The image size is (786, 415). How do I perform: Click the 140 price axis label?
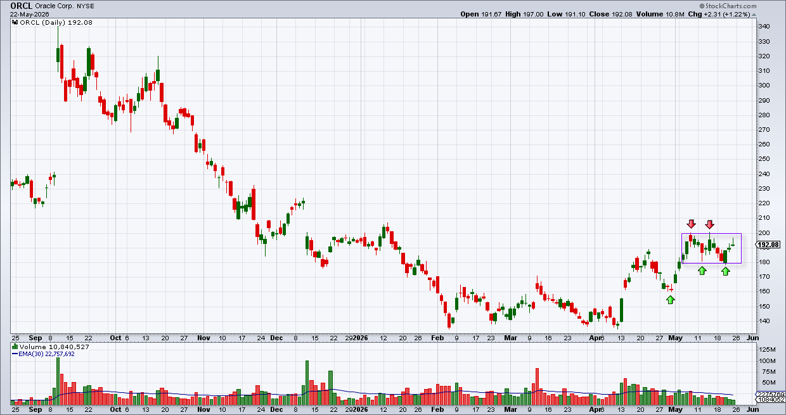[x=764, y=321]
